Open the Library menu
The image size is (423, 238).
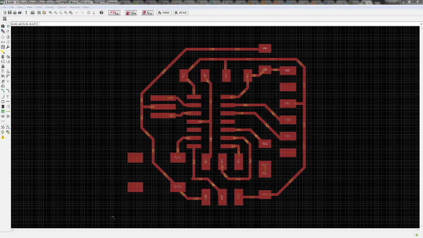[49, 7]
